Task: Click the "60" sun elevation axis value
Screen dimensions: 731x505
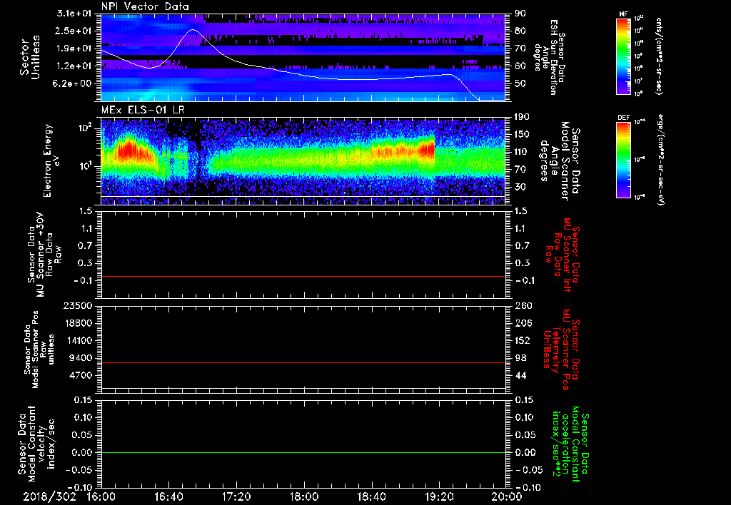Action: pos(520,66)
